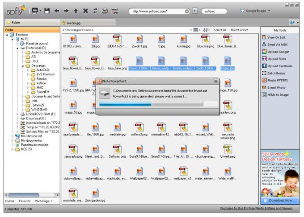
Task: Click the folder tree horizontal scrollbar
Action: (x=32, y=195)
